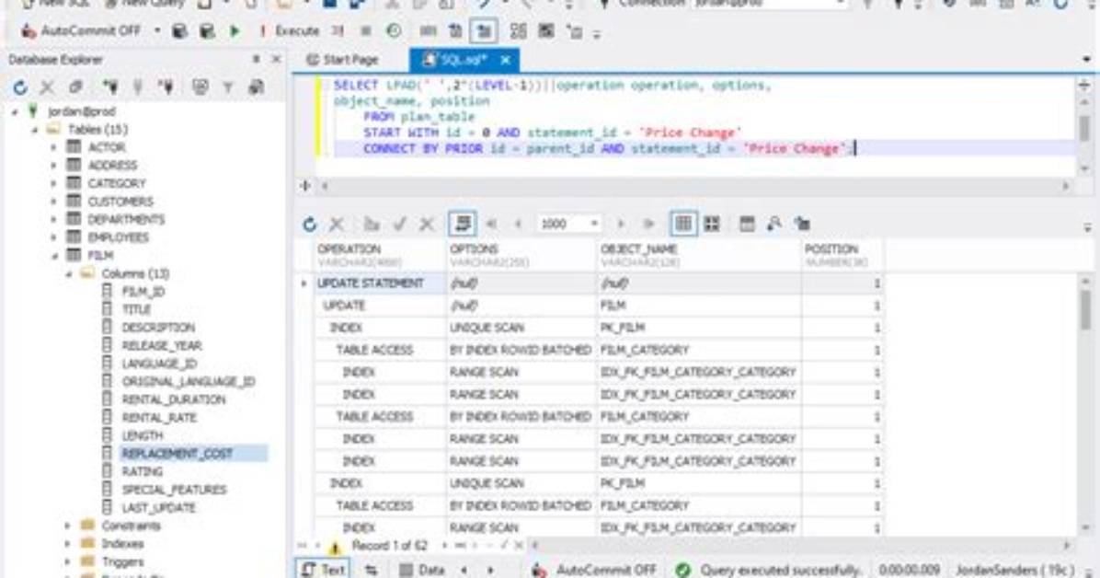This screenshot has width=1100, height=578.
Task: Refresh the result grid data
Action: coord(309,224)
